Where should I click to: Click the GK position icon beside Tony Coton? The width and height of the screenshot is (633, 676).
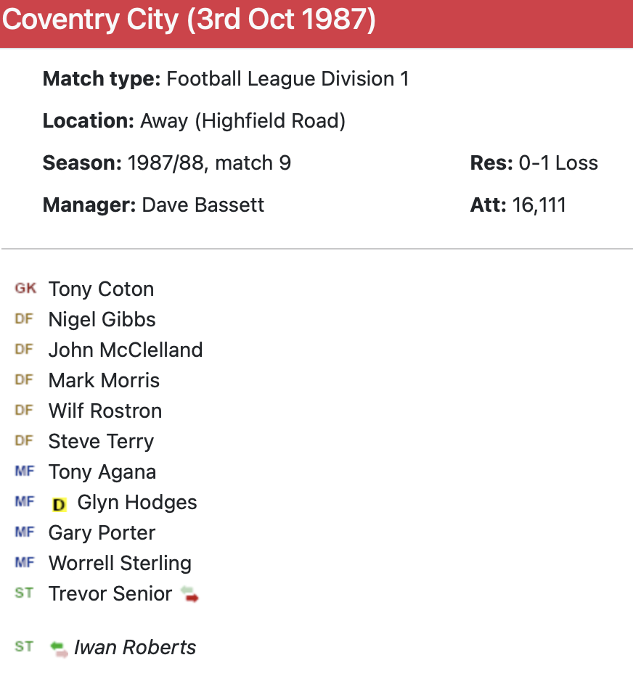click(x=25, y=289)
